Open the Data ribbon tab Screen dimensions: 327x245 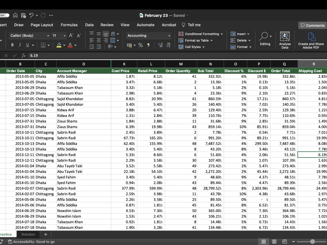[89, 25]
